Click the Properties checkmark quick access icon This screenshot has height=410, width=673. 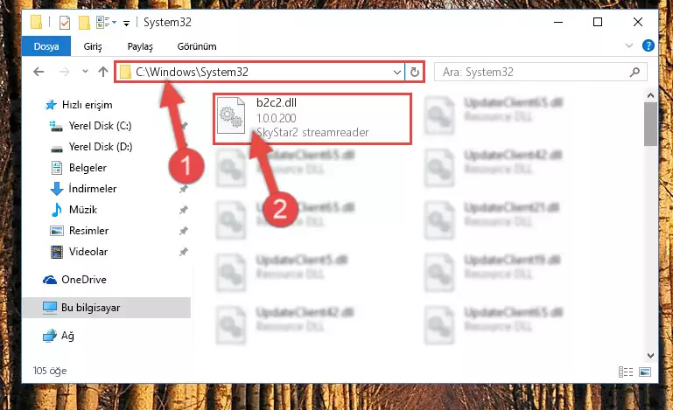click(x=65, y=23)
